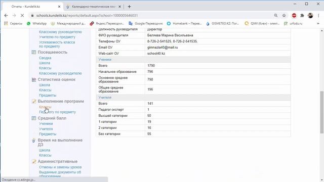The image size is (324, 182).
Task: Click the gimnazia40@mail.ru email value
Action: coord(163,48)
